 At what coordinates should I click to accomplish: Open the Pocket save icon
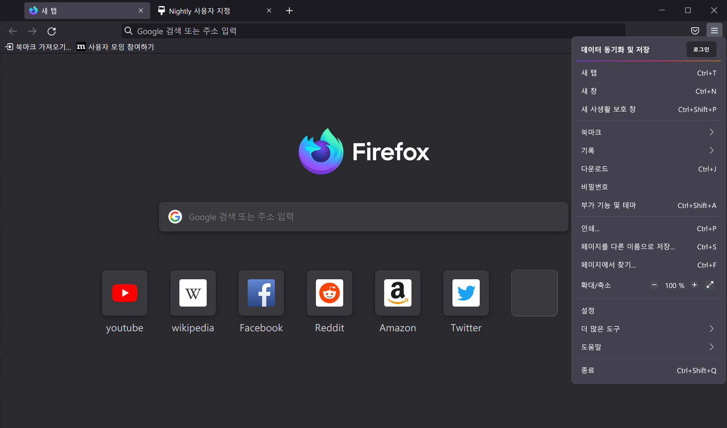695,31
